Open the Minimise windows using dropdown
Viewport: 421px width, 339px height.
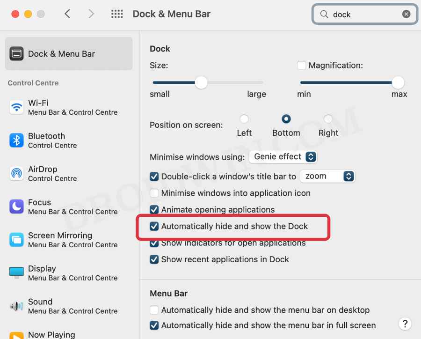(283, 157)
